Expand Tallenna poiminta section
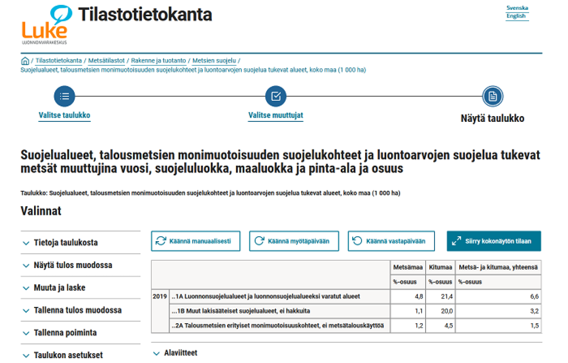The image size is (568, 363). (x=81, y=333)
